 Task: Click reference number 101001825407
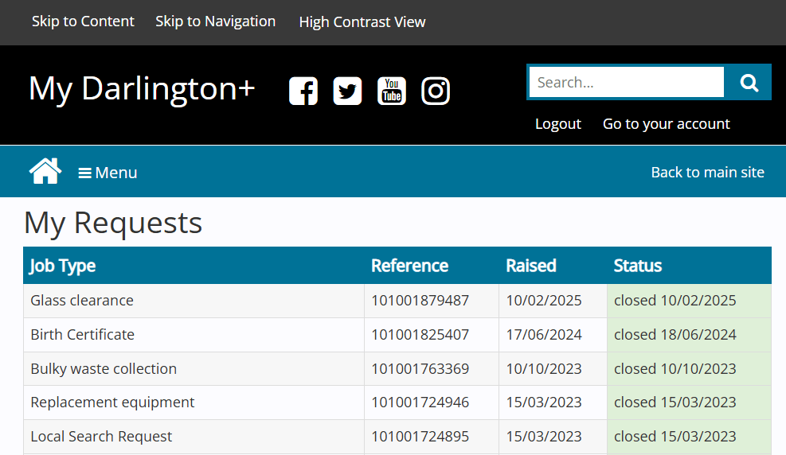420,334
